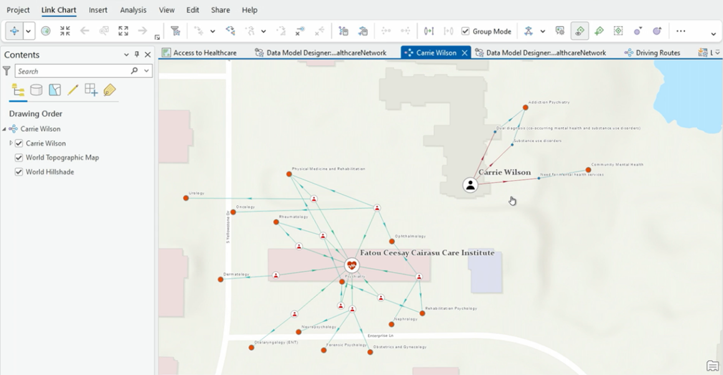Select the Explore navigation tool
Viewport: 723px width, 375px height.
pyautogui.click(x=14, y=31)
